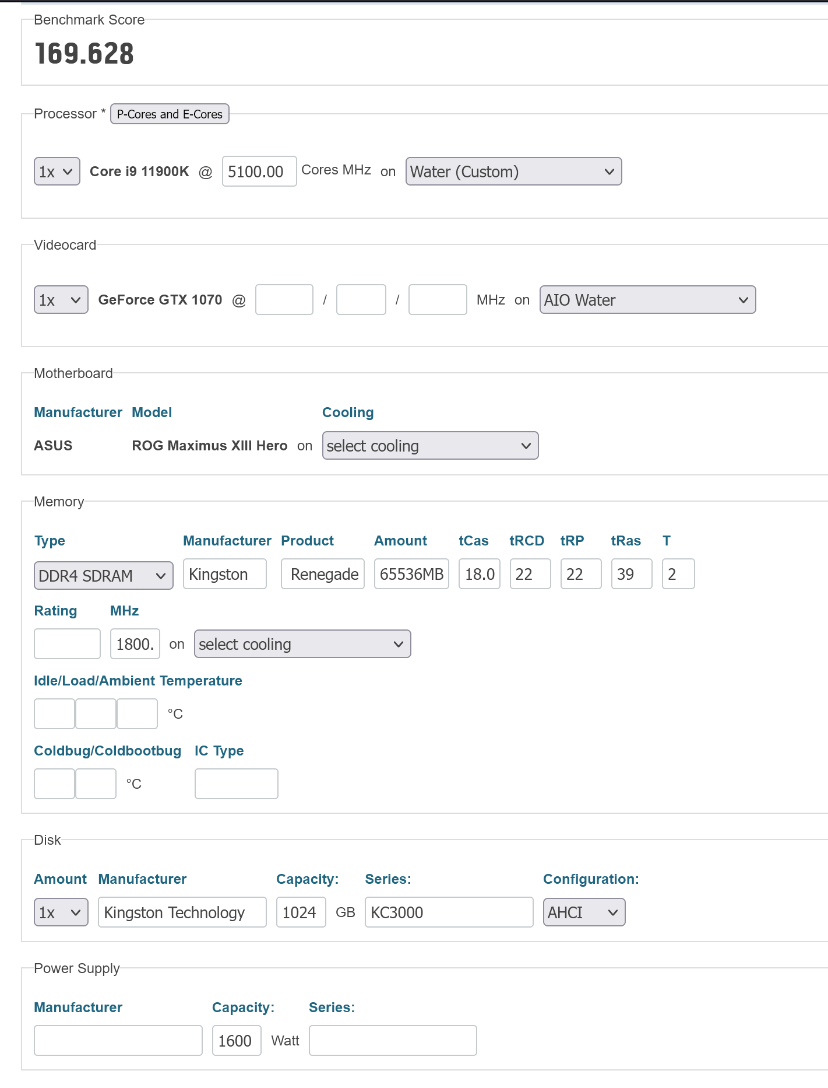Screen dimensions: 828x1088
Task: Expand the AHCI disk configuration dropdown
Action: pyautogui.click(x=583, y=912)
